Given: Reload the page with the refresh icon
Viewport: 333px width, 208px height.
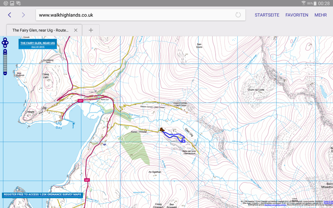Looking at the screenshot, I should pos(238,15).
